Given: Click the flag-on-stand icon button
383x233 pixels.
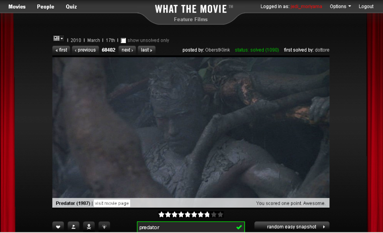Looking at the screenshot, I should point(73,227).
